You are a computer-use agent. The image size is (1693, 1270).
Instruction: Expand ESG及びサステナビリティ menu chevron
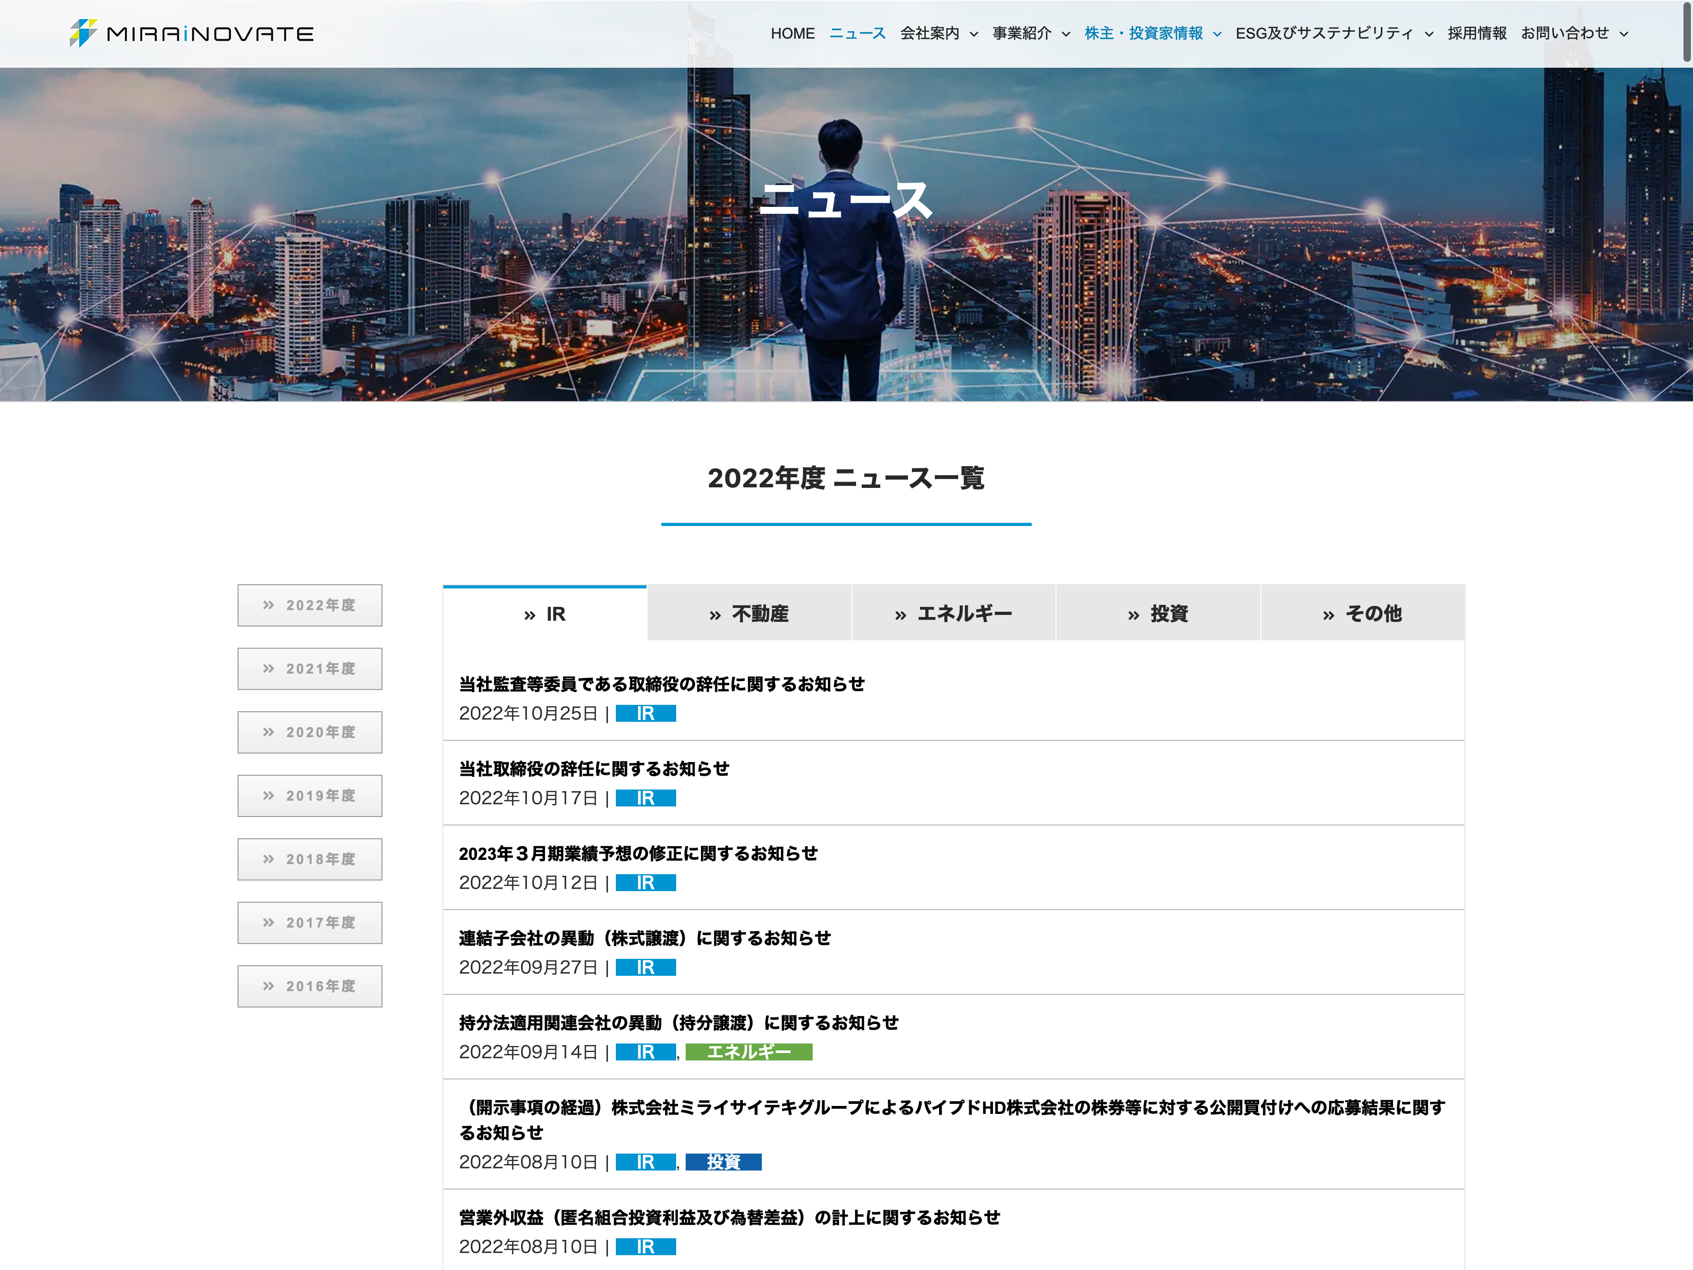click(1429, 34)
